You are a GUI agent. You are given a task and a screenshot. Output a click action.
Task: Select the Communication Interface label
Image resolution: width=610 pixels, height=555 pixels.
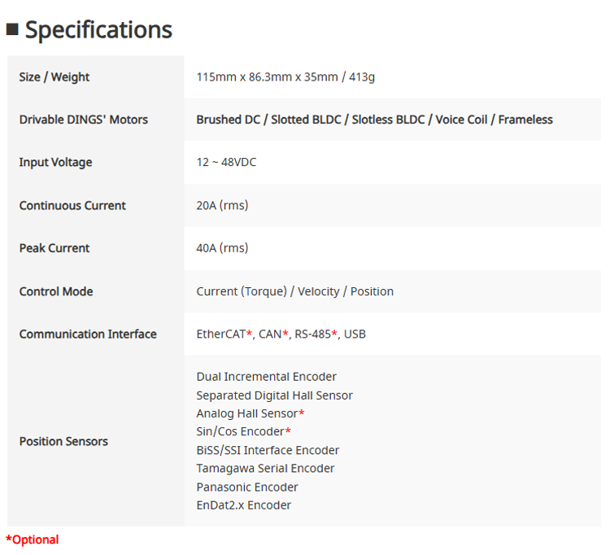pyautogui.click(x=88, y=334)
